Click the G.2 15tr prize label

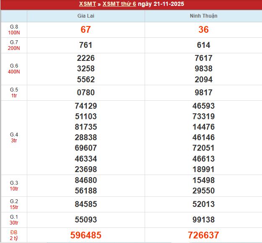click(14, 204)
